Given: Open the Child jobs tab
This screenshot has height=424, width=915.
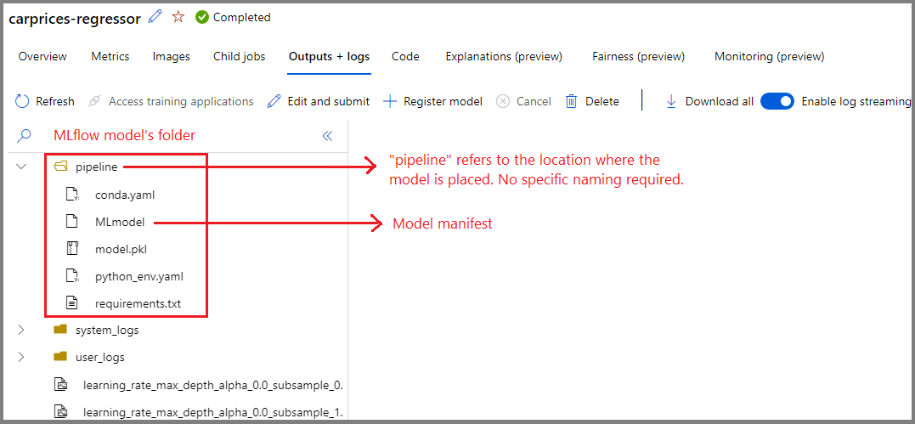Looking at the screenshot, I should tap(240, 57).
